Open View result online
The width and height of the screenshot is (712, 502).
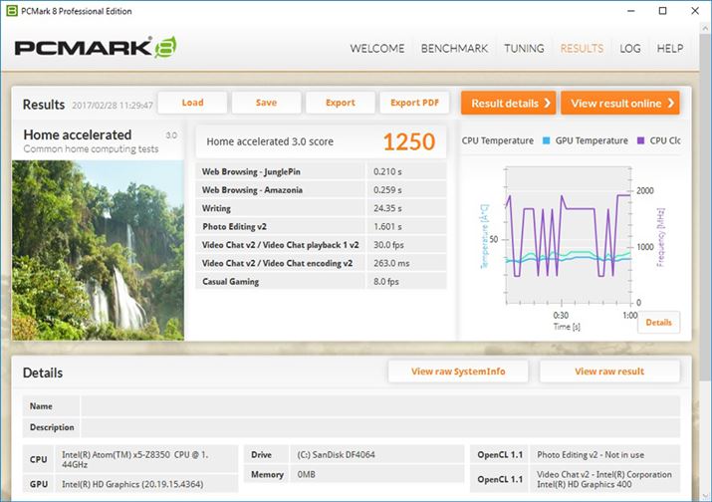coord(619,103)
